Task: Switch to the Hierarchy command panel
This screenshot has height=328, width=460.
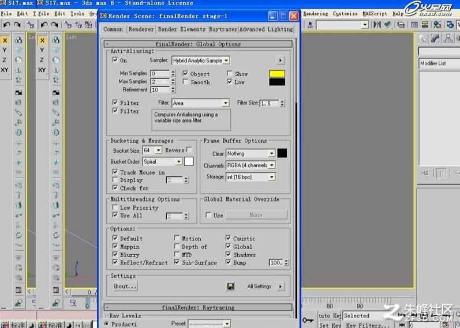Action: point(448,39)
